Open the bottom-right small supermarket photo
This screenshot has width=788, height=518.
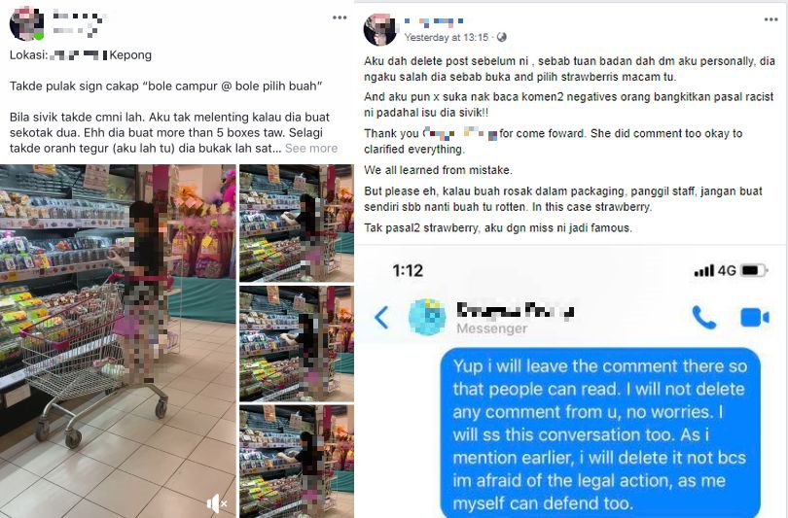(297, 462)
